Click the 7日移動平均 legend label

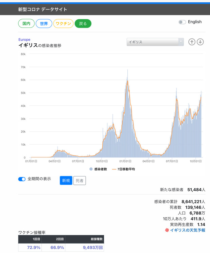[x=126, y=169]
